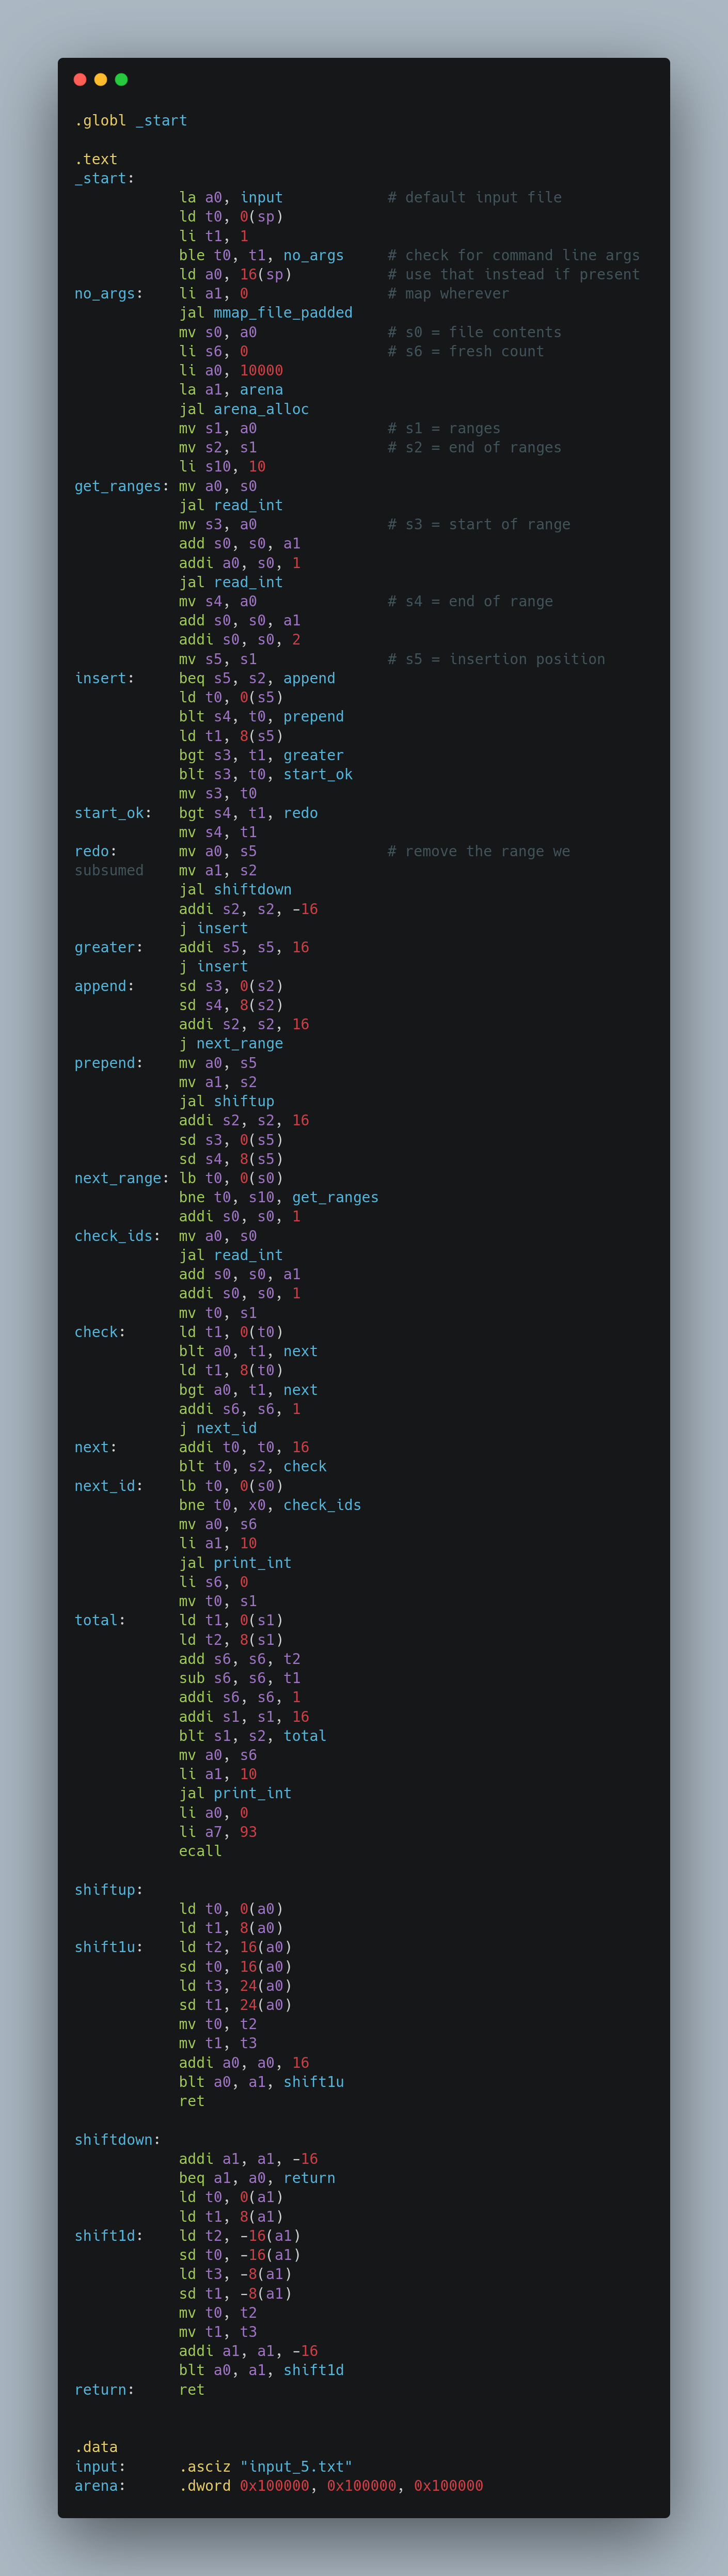Viewport: 728px width, 2576px height.
Task: Click the "# use that instead if present" comment
Action: (514, 274)
